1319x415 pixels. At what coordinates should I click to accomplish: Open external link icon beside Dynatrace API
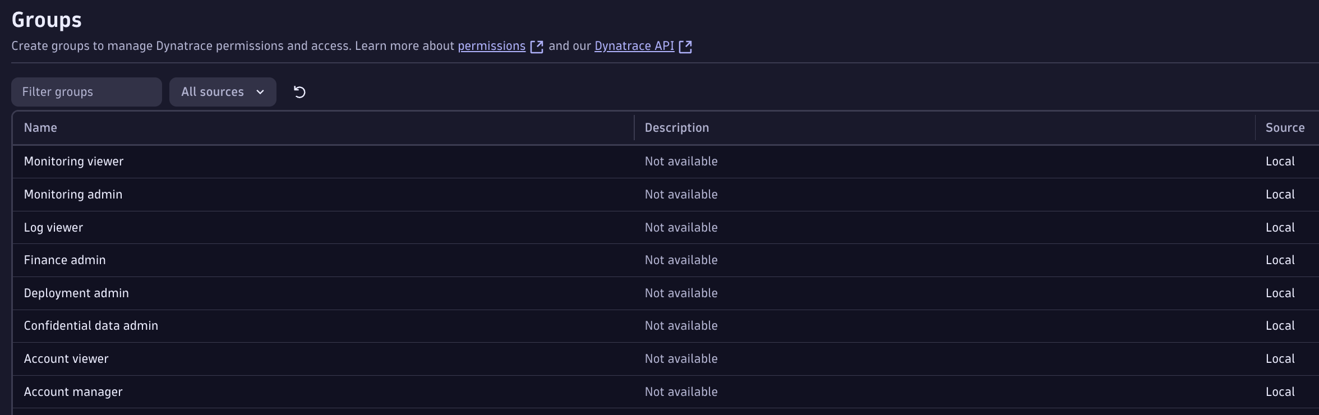[x=685, y=47]
